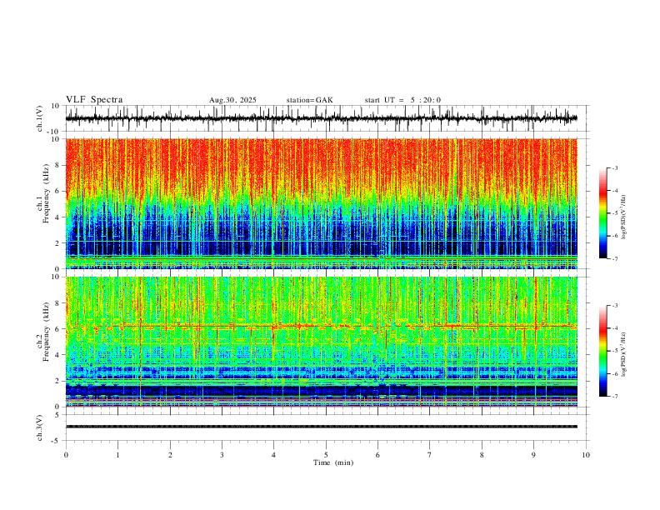Click time axis tick label "5"
660x510 pixels.
pyautogui.click(x=326, y=455)
